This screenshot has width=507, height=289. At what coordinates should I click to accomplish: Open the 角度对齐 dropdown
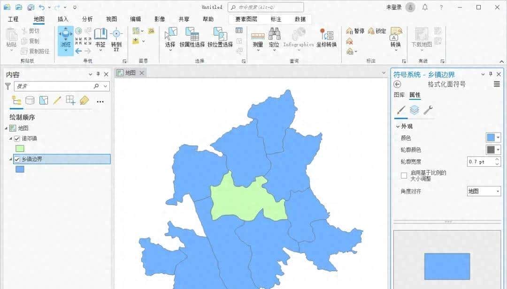click(484, 191)
